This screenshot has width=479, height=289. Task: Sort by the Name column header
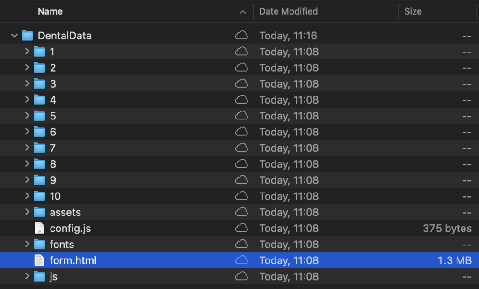50,11
